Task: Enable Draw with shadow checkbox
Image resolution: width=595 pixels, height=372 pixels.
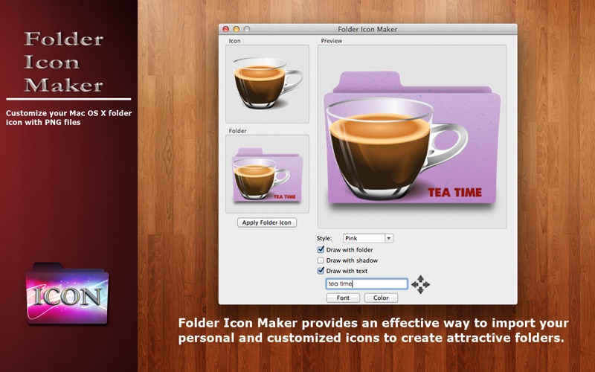Action: (321, 260)
